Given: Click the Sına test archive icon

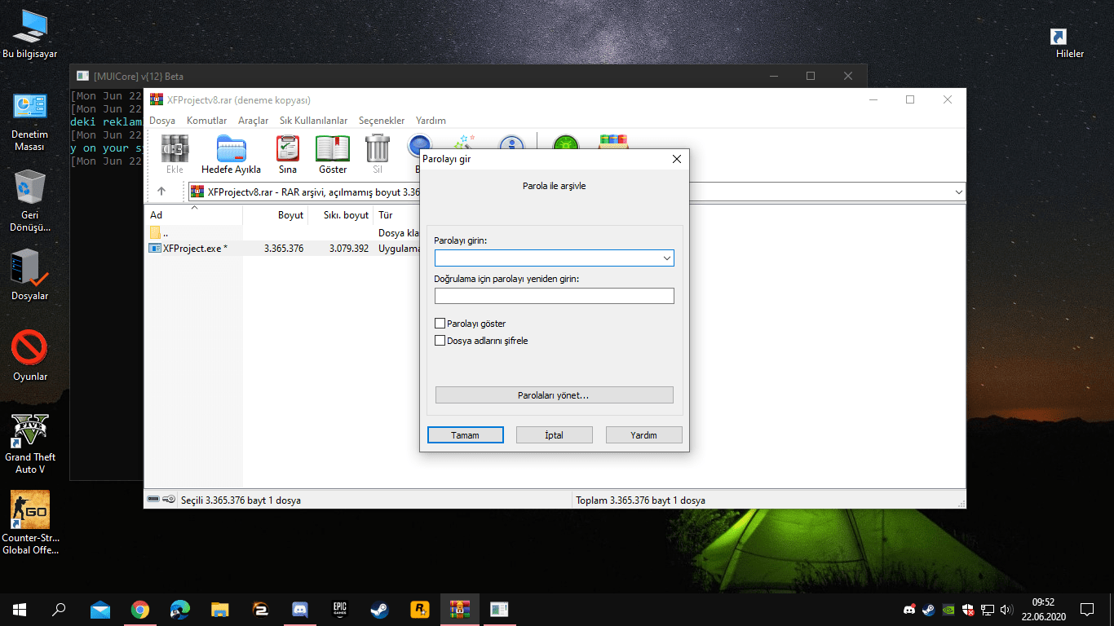Looking at the screenshot, I should pos(287,149).
